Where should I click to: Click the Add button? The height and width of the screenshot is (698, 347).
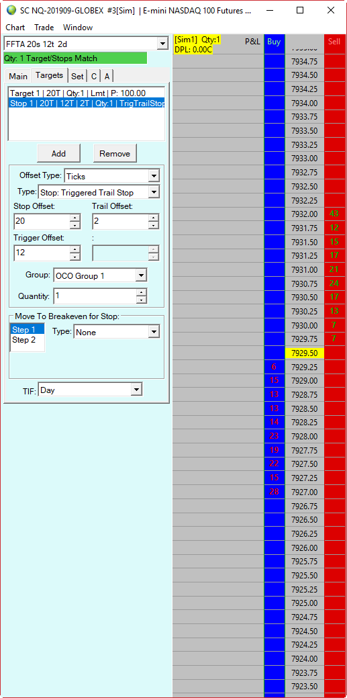coord(58,154)
